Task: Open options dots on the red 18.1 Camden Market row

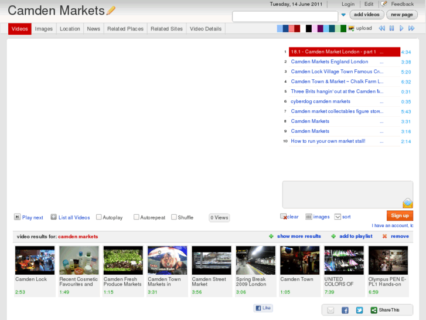Action: click(x=381, y=52)
